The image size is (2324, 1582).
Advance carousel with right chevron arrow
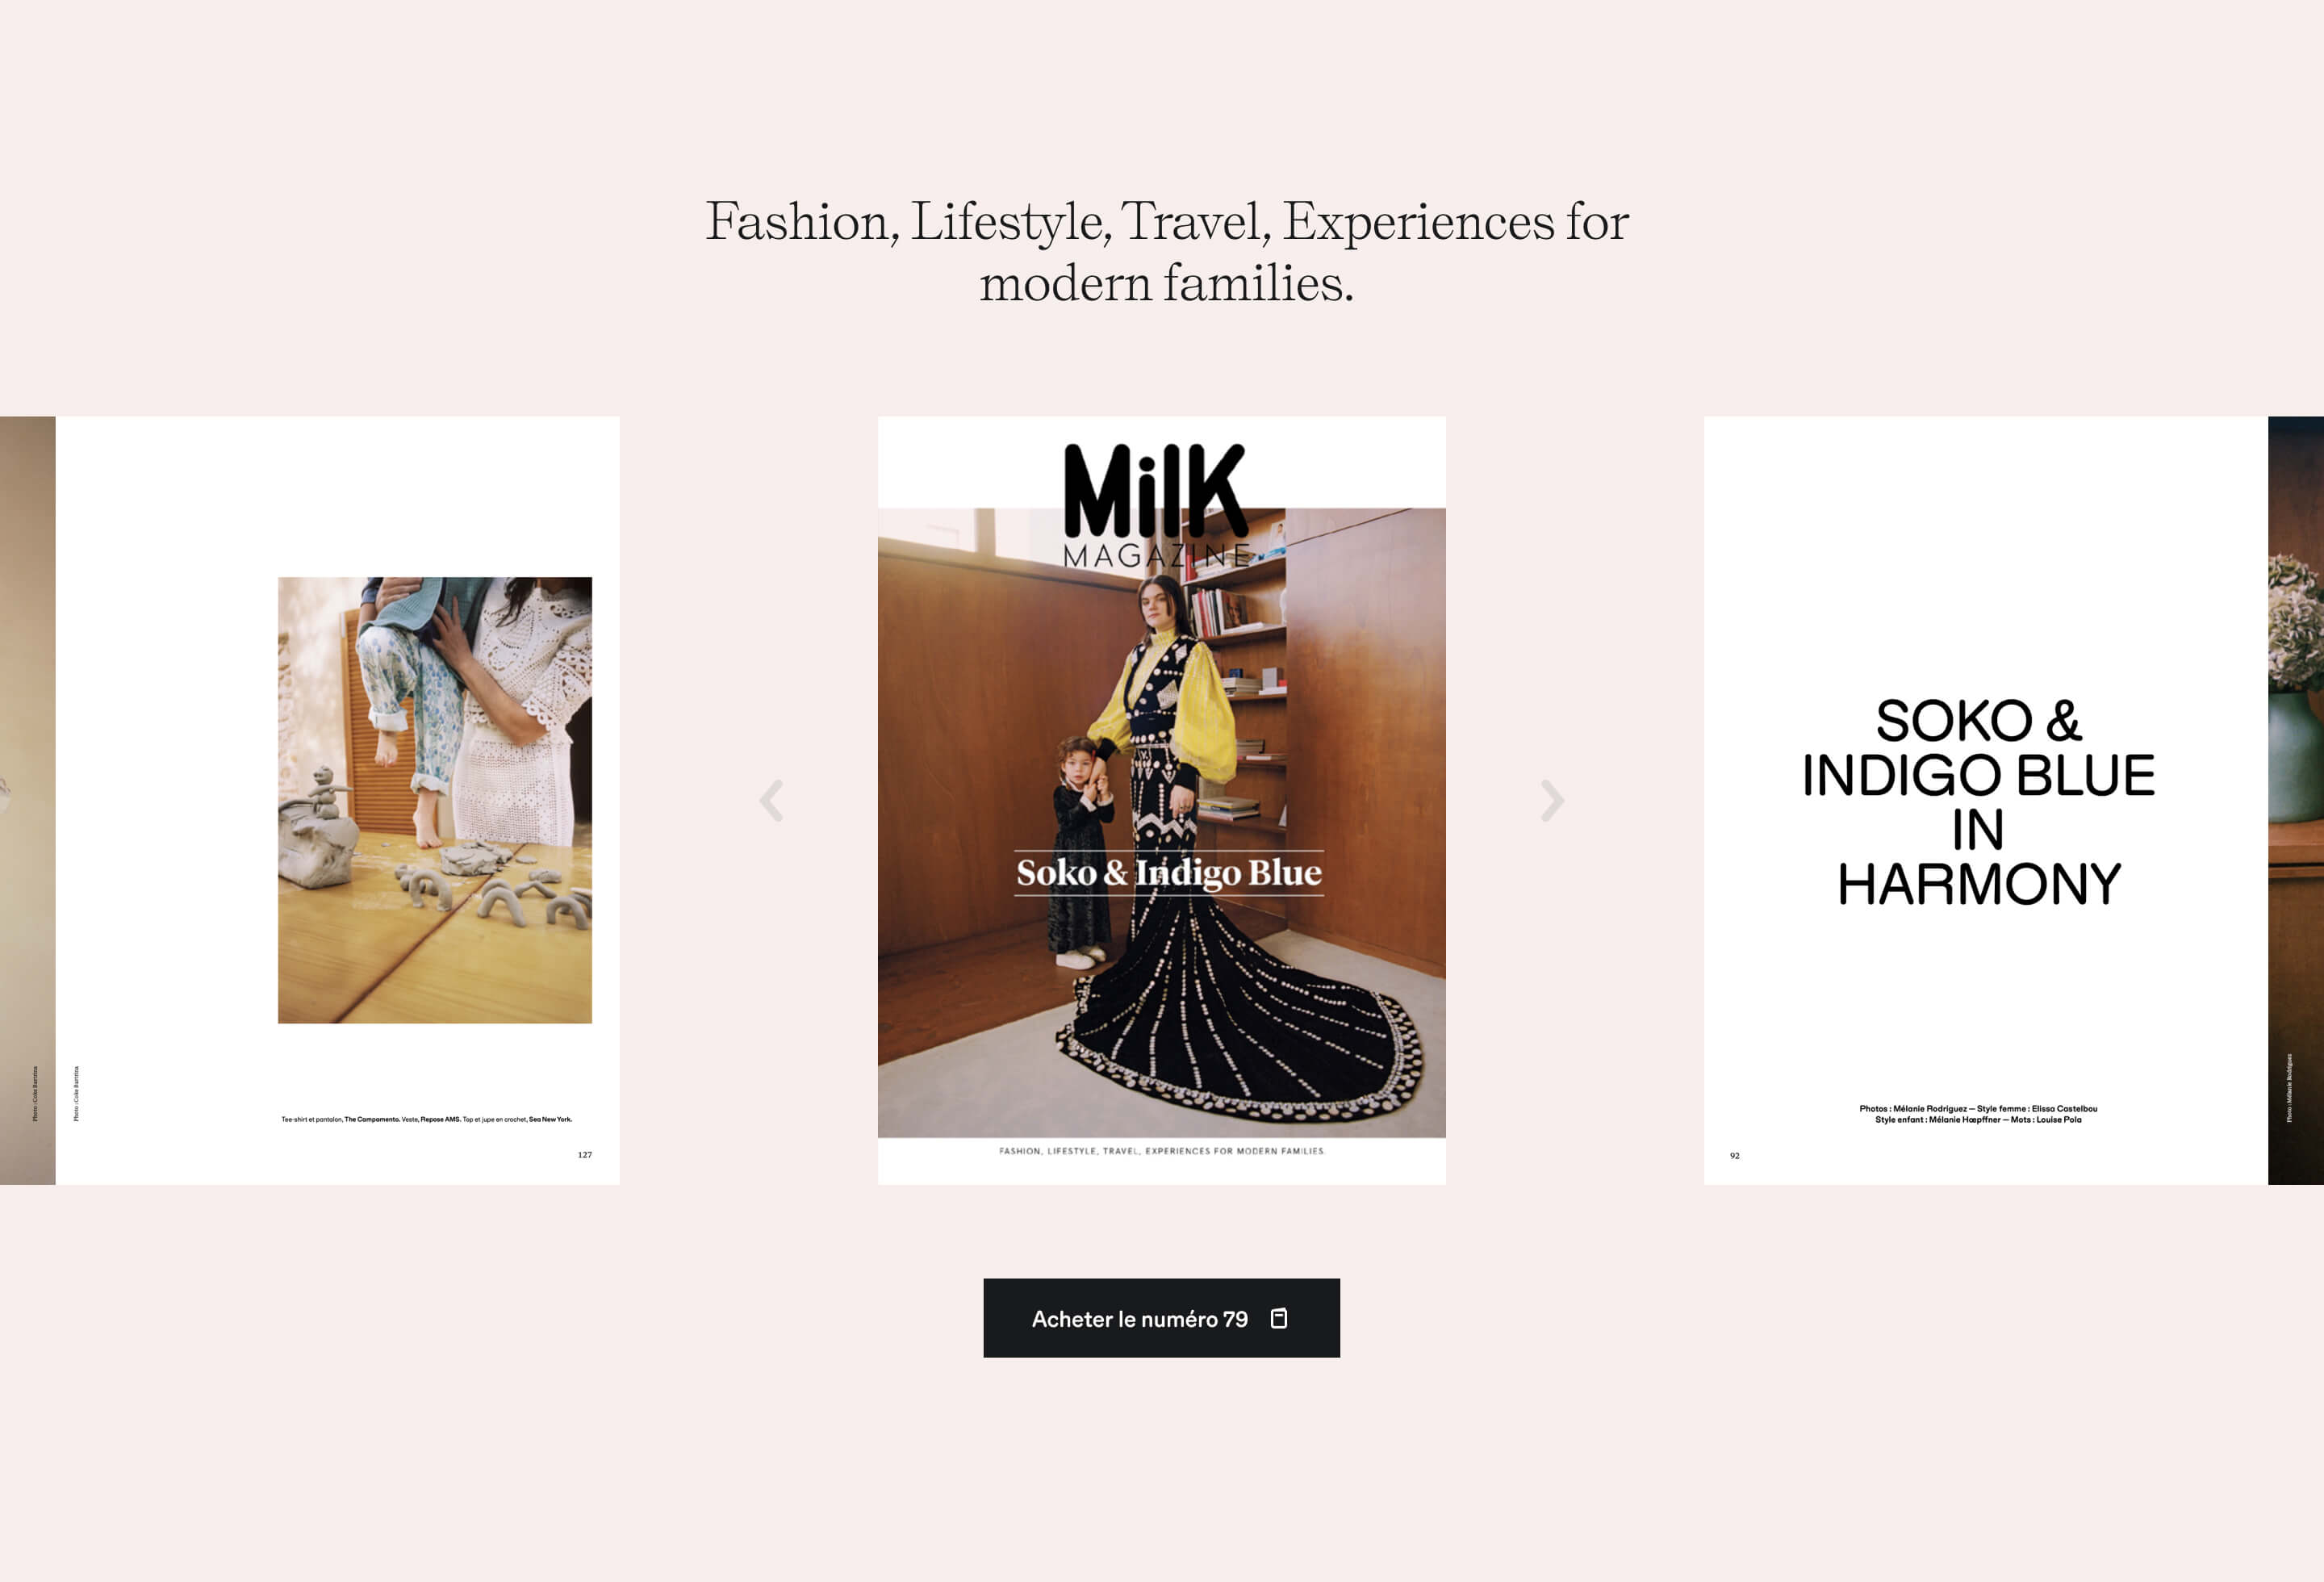tap(1552, 800)
